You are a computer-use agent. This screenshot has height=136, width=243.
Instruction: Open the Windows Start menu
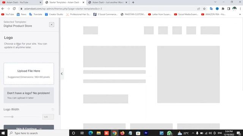coord(3,133)
